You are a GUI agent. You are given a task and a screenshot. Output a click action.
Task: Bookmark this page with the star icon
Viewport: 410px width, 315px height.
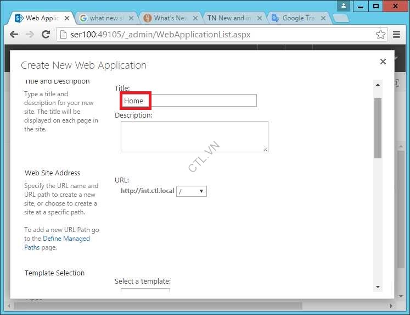point(380,34)
